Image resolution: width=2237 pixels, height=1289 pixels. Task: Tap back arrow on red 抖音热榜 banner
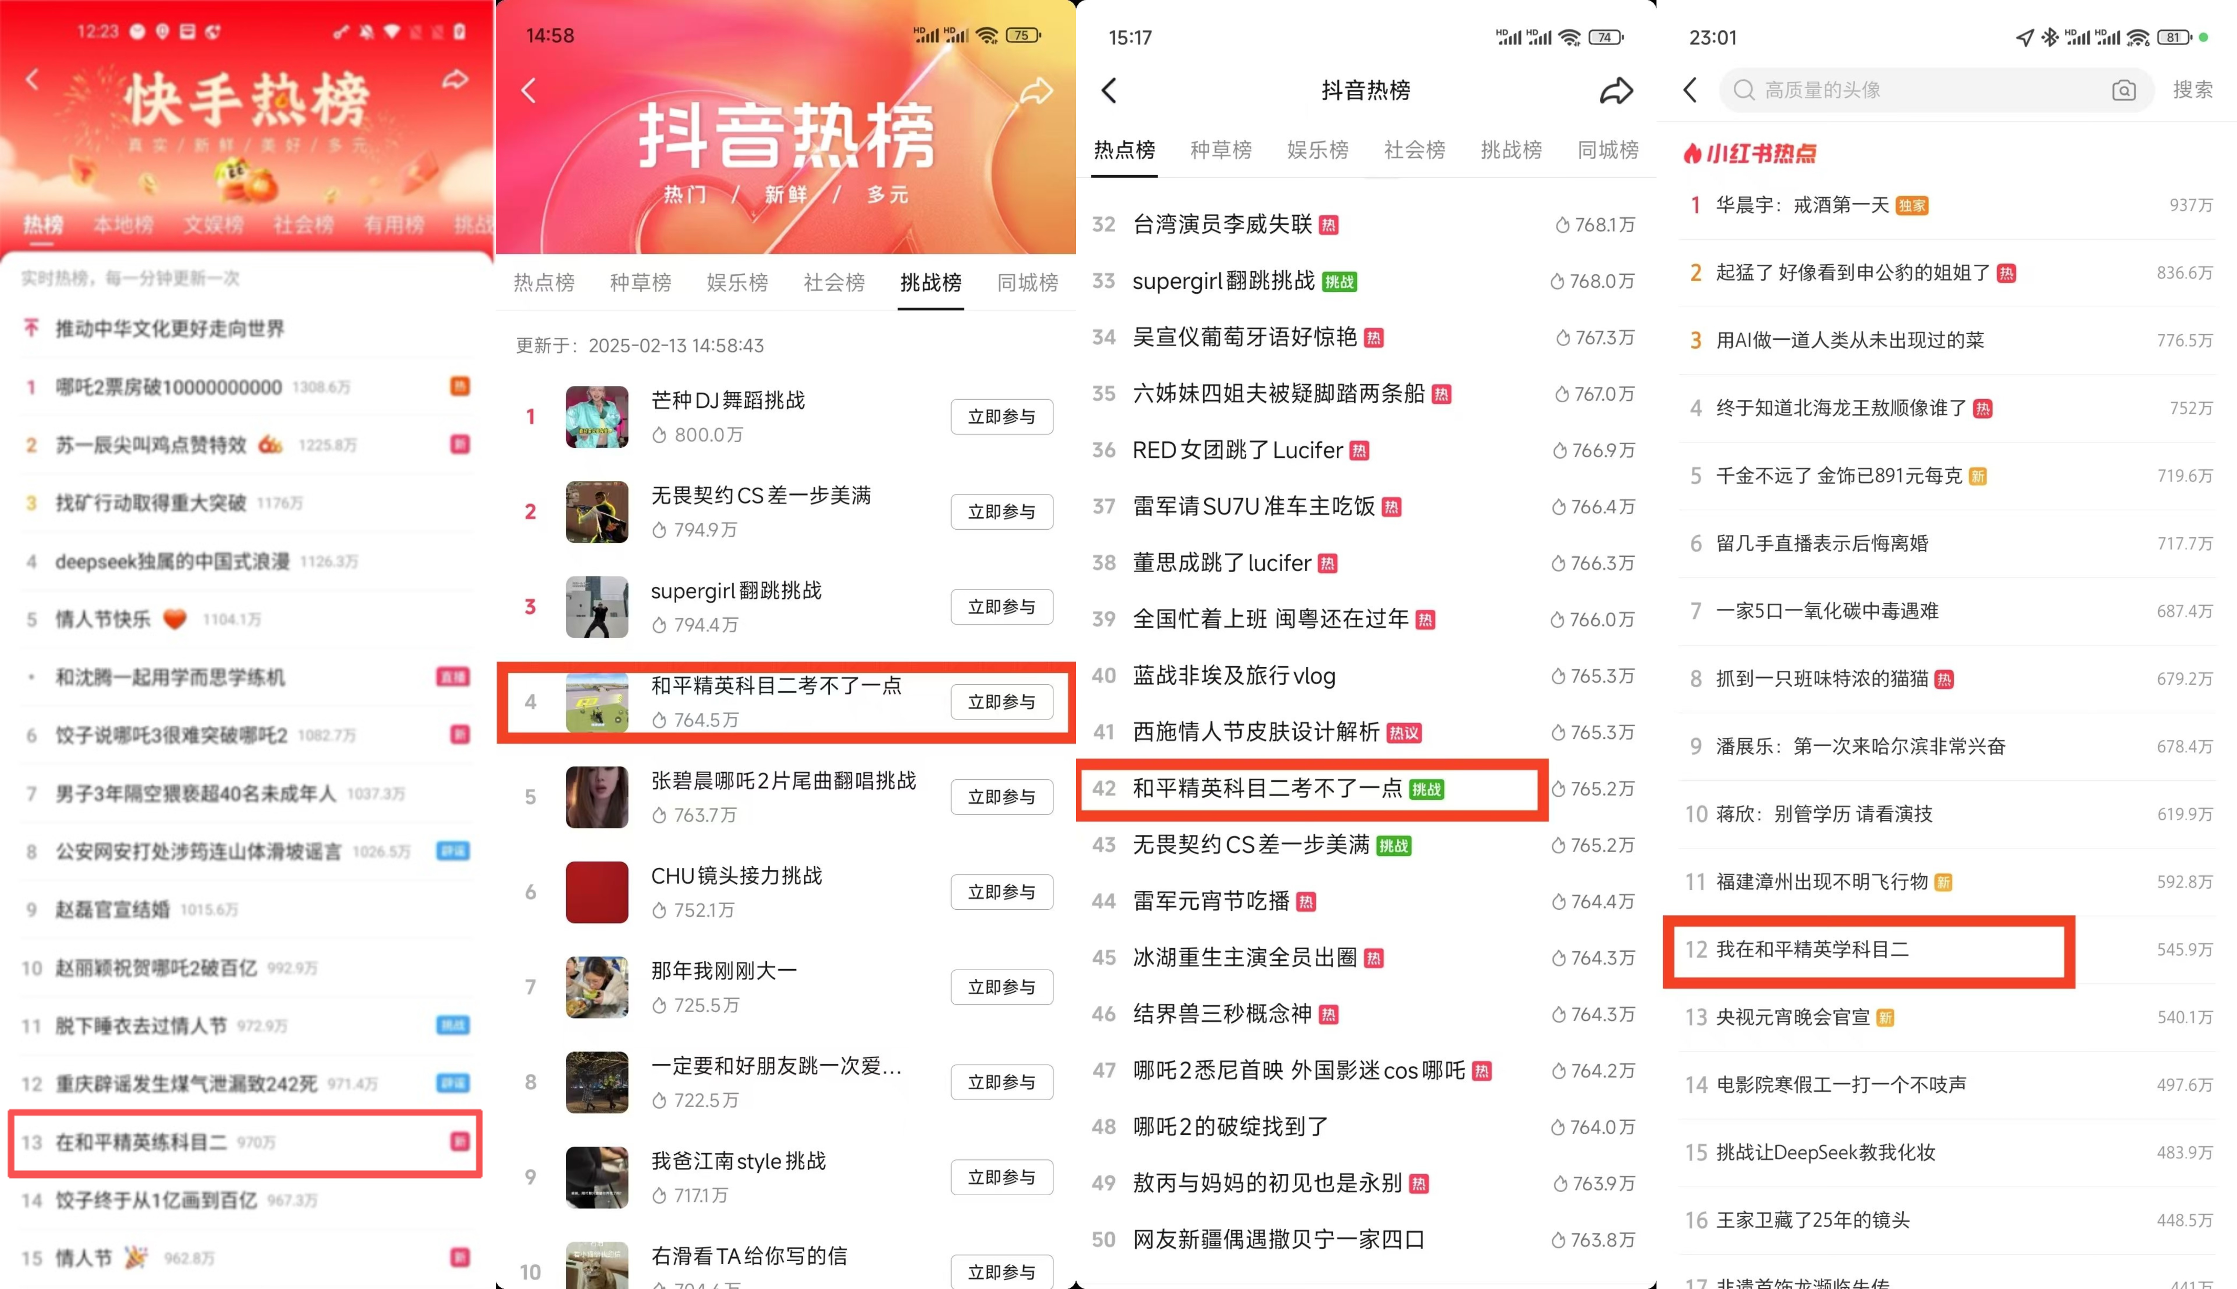529,90
